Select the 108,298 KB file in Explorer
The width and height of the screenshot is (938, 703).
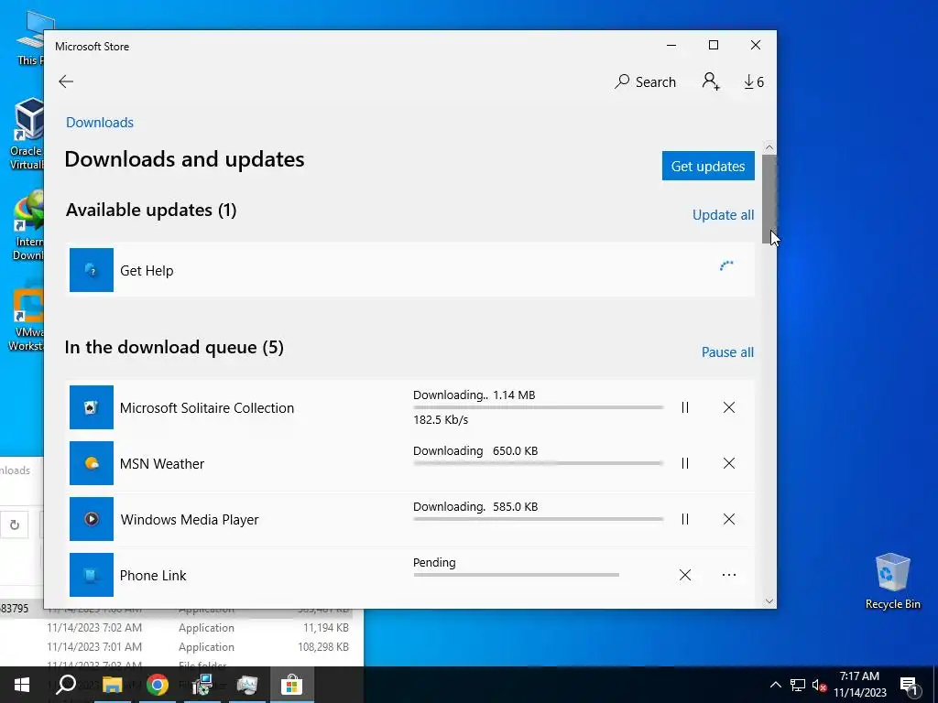323,647
